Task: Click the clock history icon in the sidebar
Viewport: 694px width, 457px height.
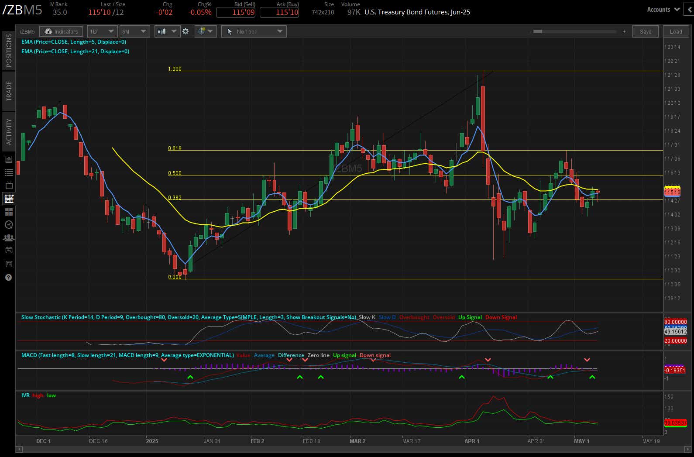Action: [x=8, y=225]
